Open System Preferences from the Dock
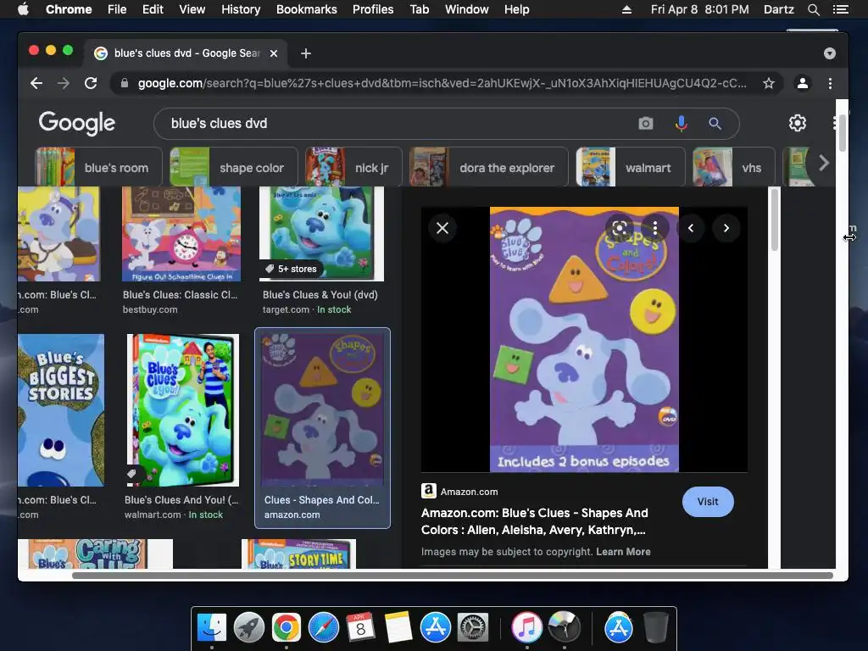 [473, 627]
